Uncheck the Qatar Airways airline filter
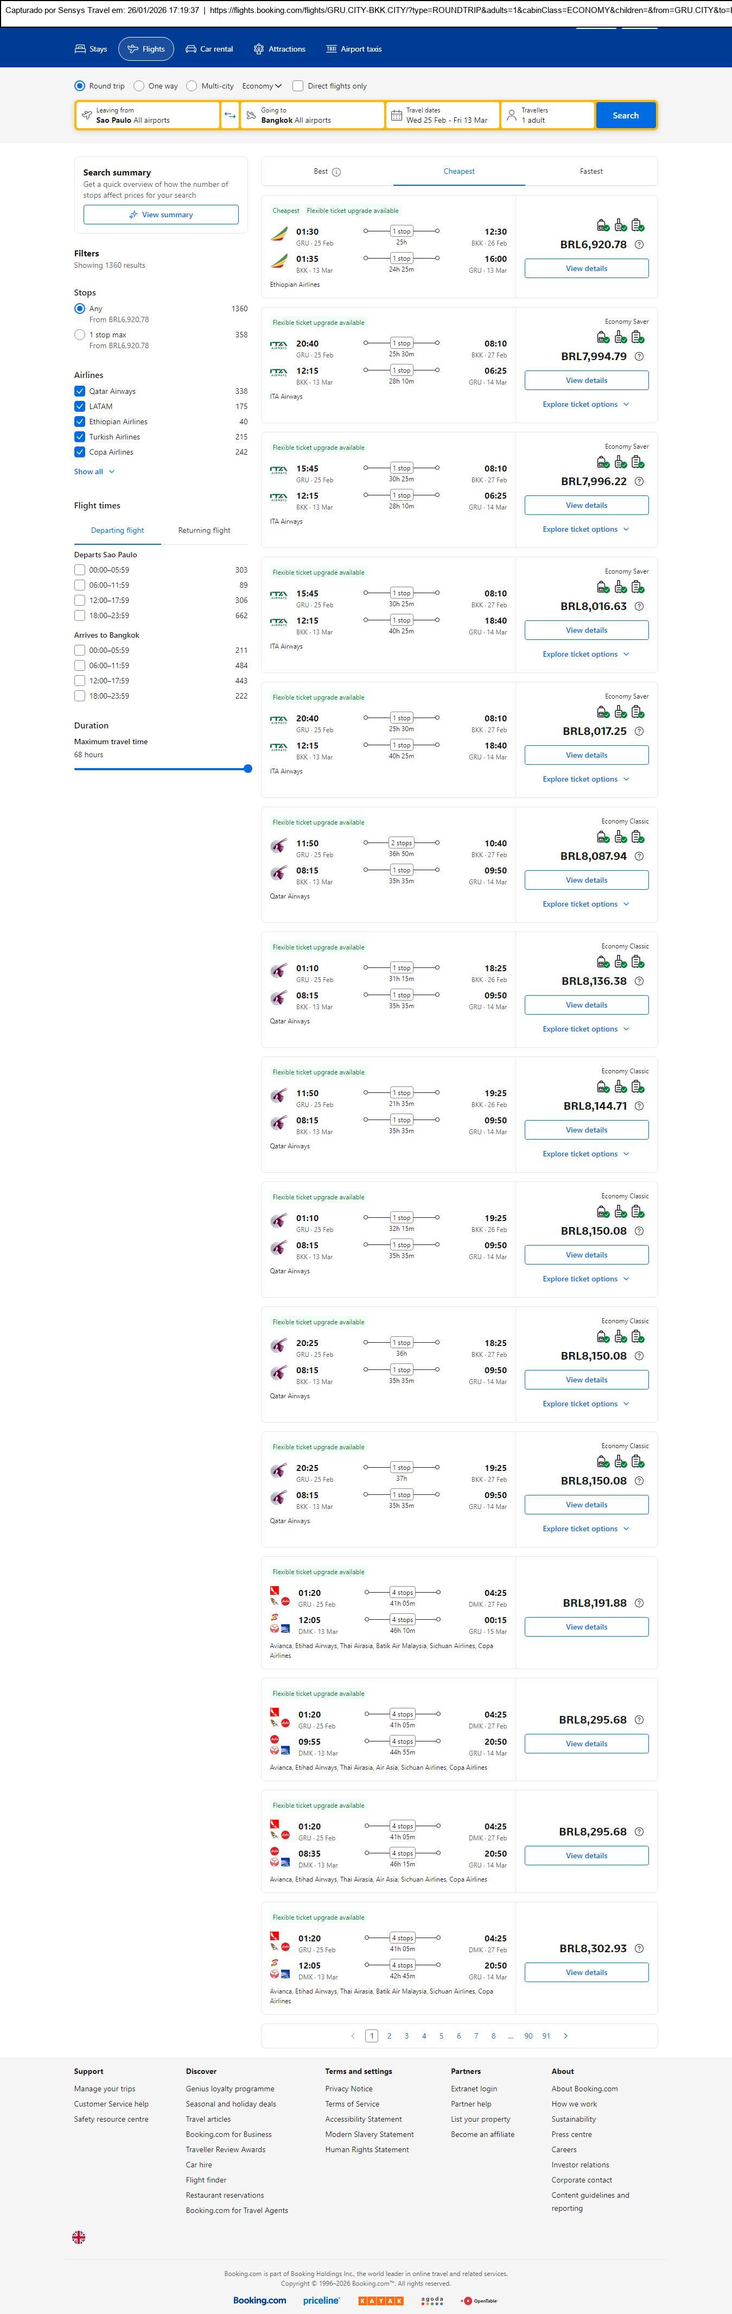This screenshot has height=2314, width=732. (80, 392)
